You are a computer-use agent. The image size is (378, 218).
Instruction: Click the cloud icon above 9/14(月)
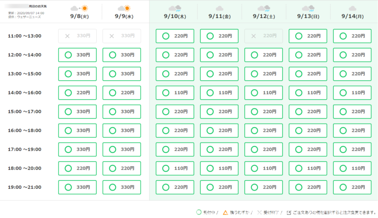352,8
